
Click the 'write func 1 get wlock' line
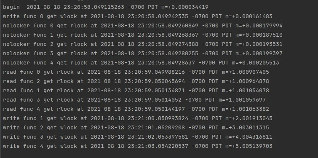coord(138,118)
